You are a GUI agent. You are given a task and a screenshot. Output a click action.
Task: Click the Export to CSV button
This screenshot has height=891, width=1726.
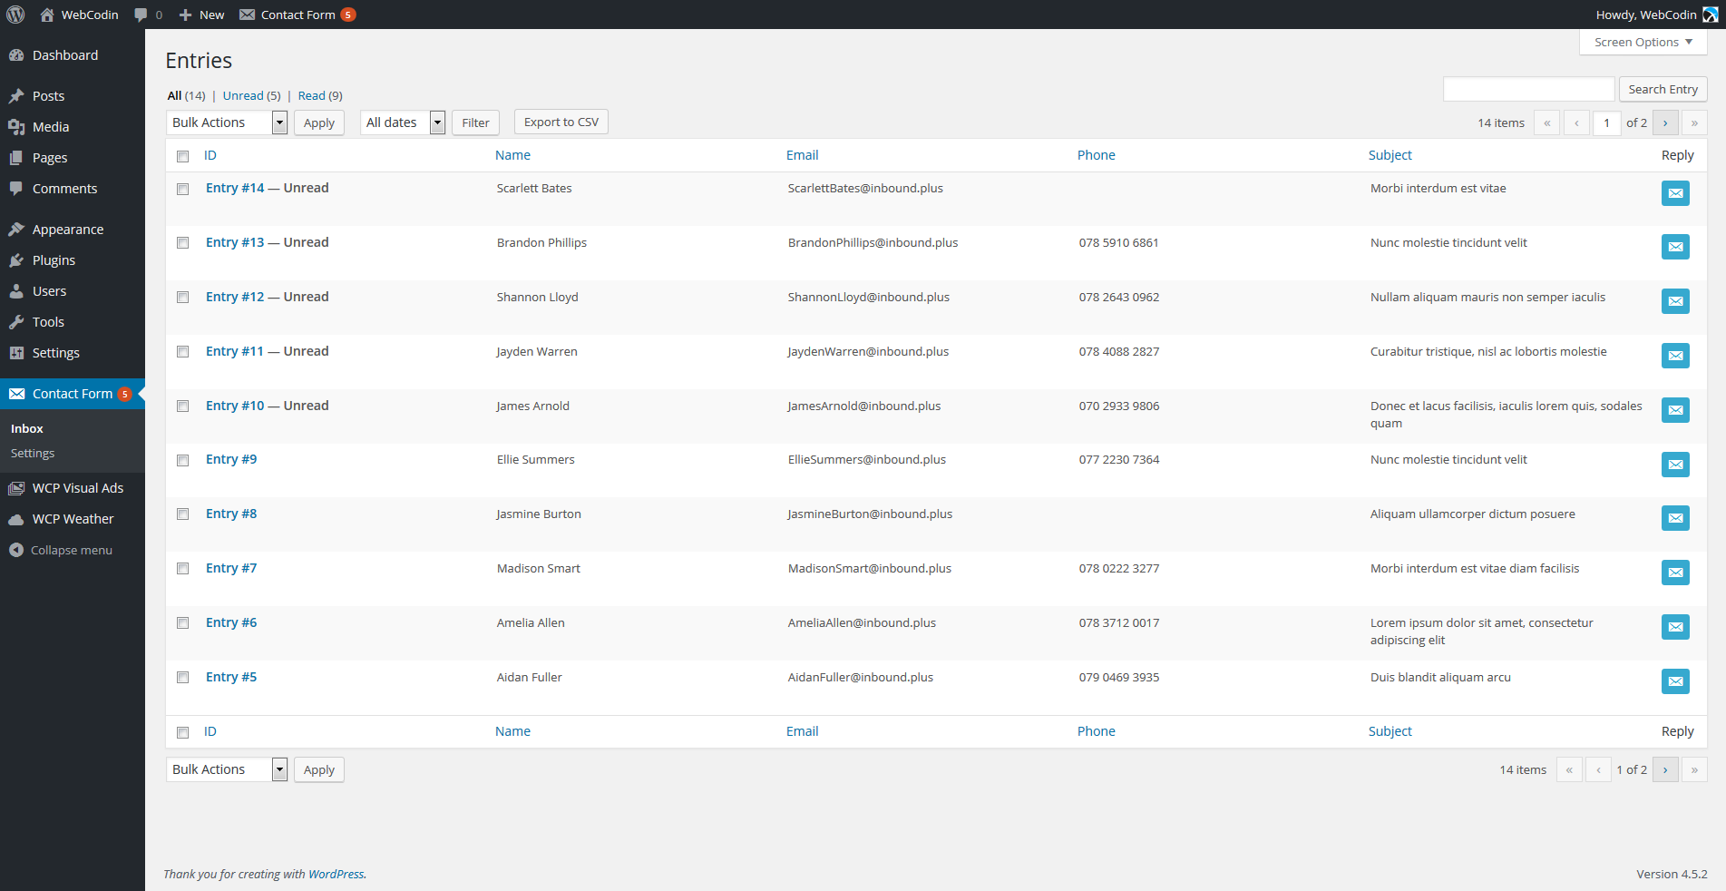point(561,122)
